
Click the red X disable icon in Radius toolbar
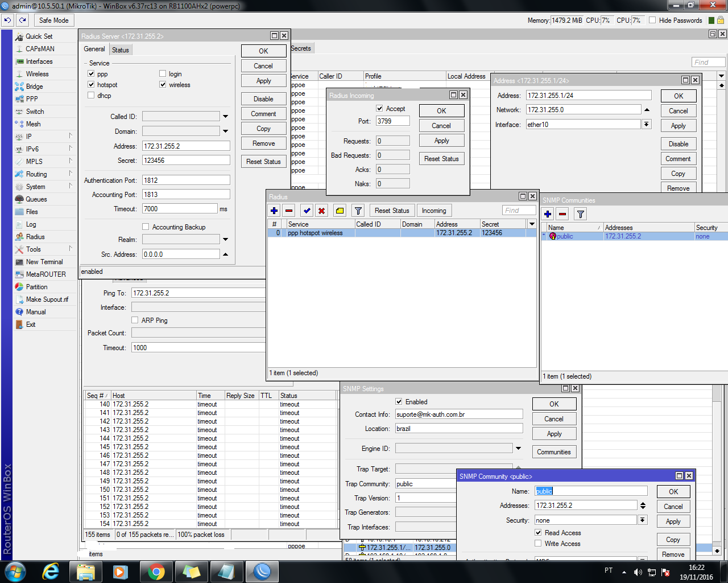322,211
